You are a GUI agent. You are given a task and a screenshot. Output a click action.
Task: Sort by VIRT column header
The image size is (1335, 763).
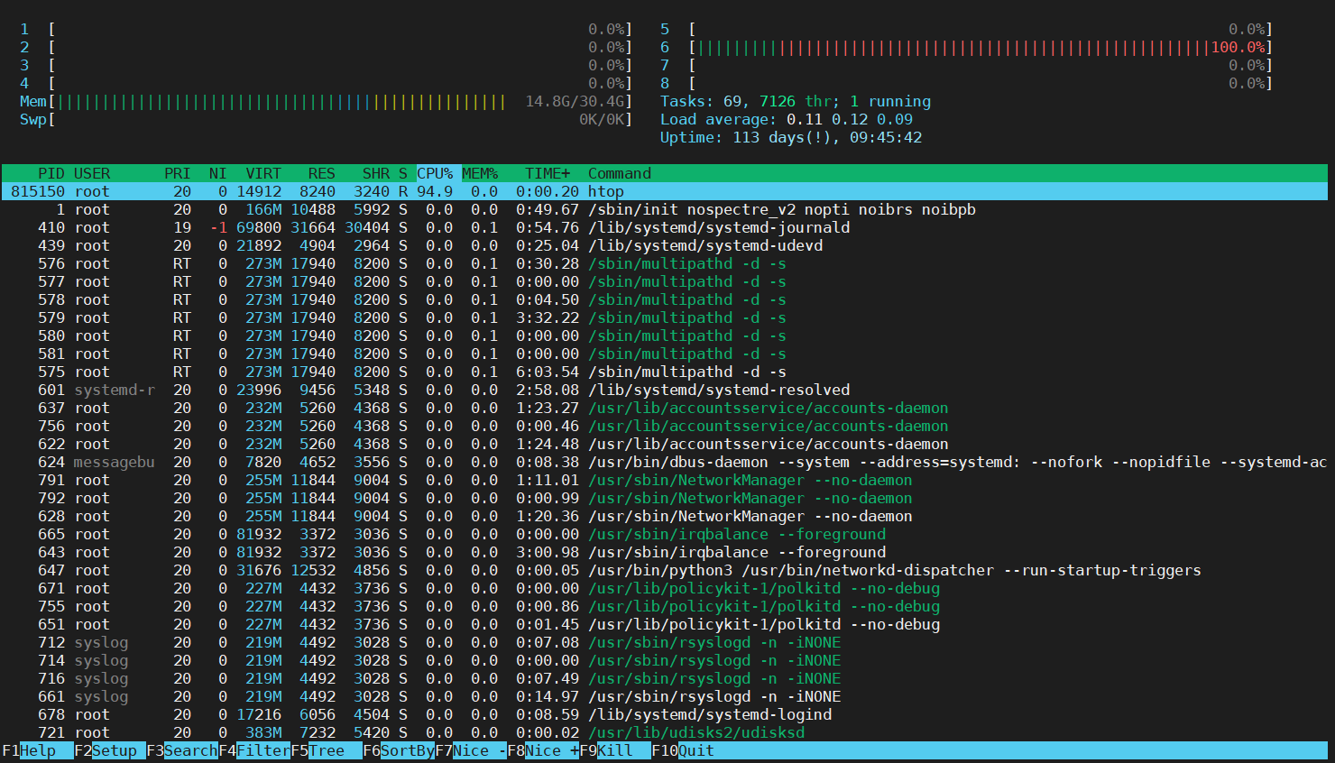[263, 173]
